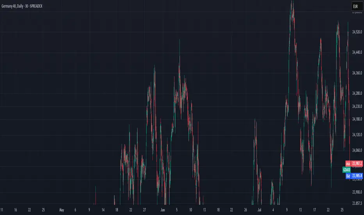Click the 16 date on time axis
The width and height of the screenshot is (364, 215).
point(16,210)
